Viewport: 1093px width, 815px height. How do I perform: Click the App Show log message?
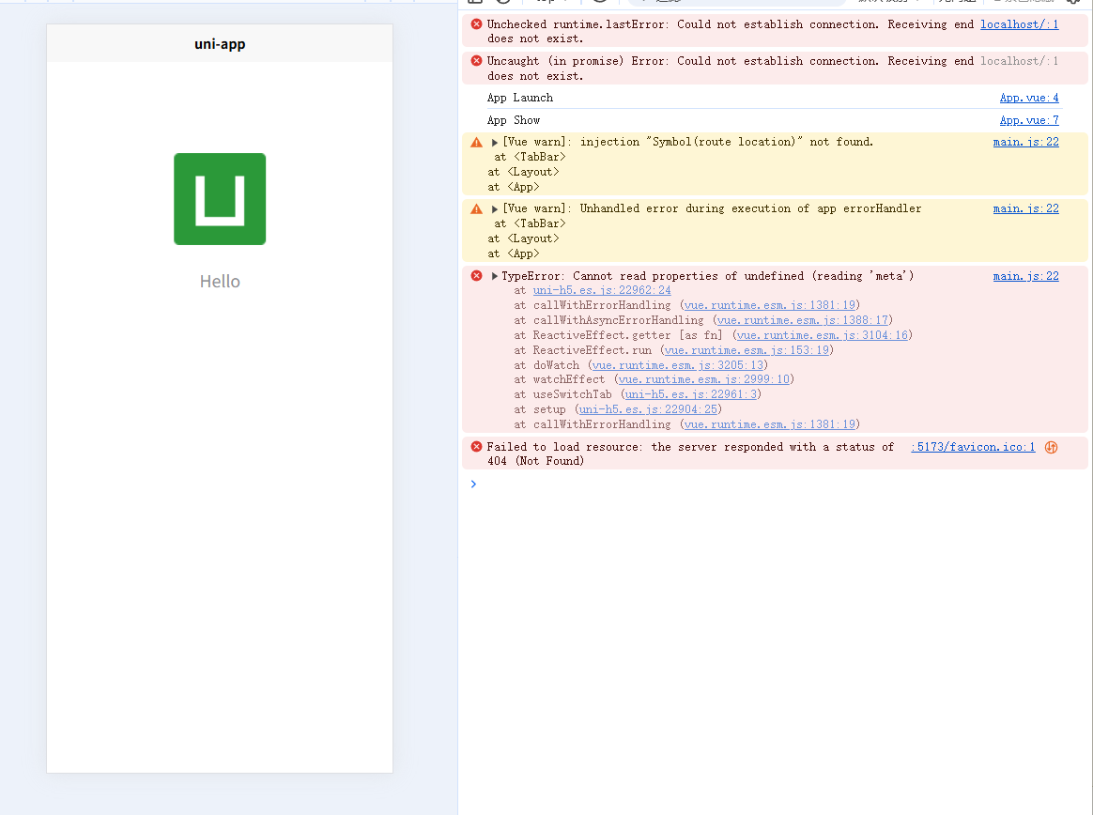[513, 120]
